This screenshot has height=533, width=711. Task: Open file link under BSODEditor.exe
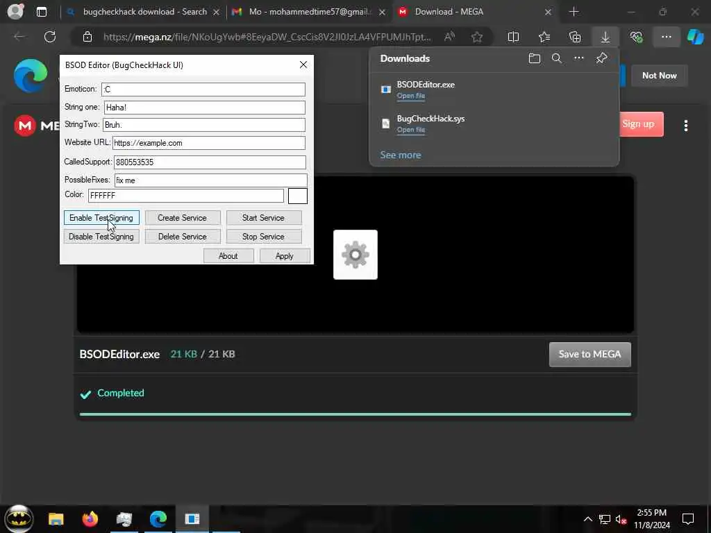pyautogui.click(x=411, y=96)
